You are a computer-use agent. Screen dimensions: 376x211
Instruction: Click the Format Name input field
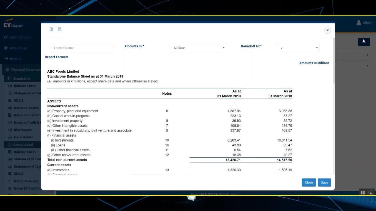(82, 48)
